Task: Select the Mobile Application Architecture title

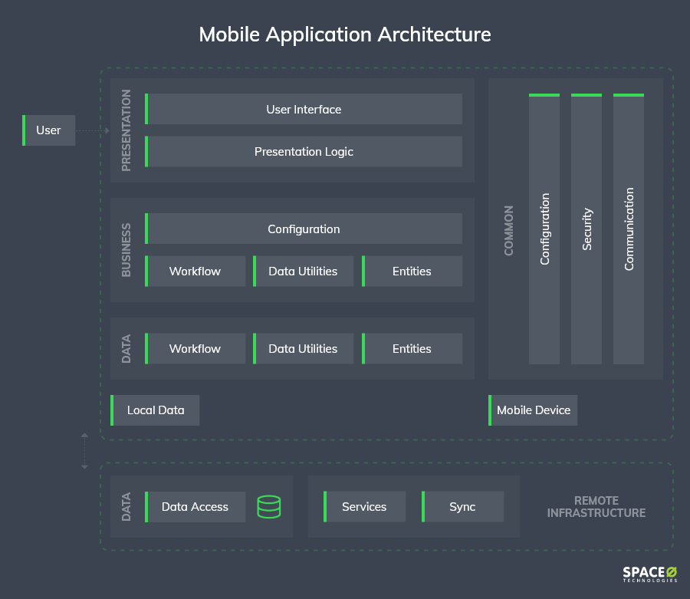Action: click(345, 35)
